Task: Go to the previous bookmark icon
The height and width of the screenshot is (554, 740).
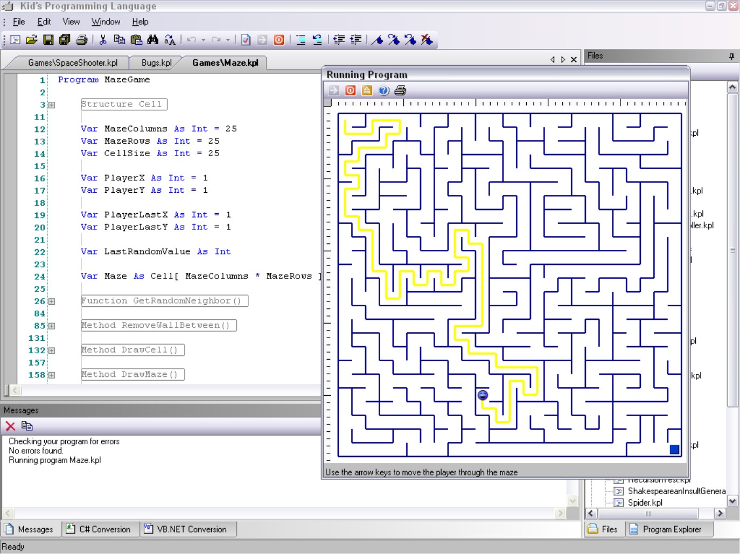Action: click(410, 40)
